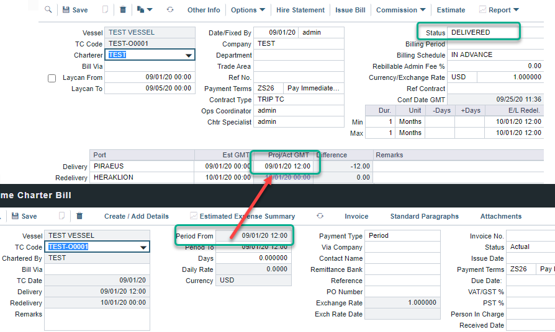Click the trash delete icon in top toolbar
The height and width of the screenshot is (332, 555).
[123, 10]
